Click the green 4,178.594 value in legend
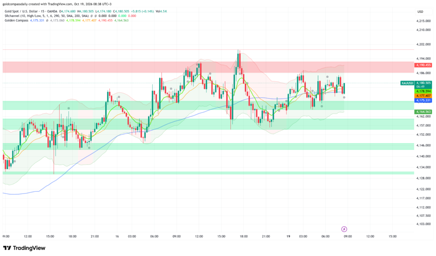Viewport: 436px width, 256px height. tap(73, 20)
